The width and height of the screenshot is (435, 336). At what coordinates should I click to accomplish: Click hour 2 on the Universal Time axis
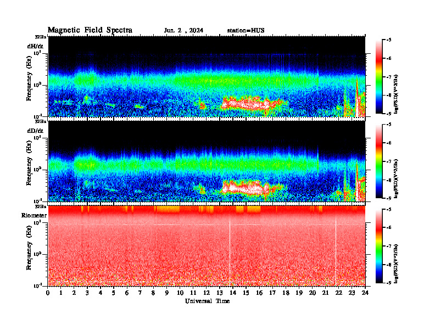(74, 293)
